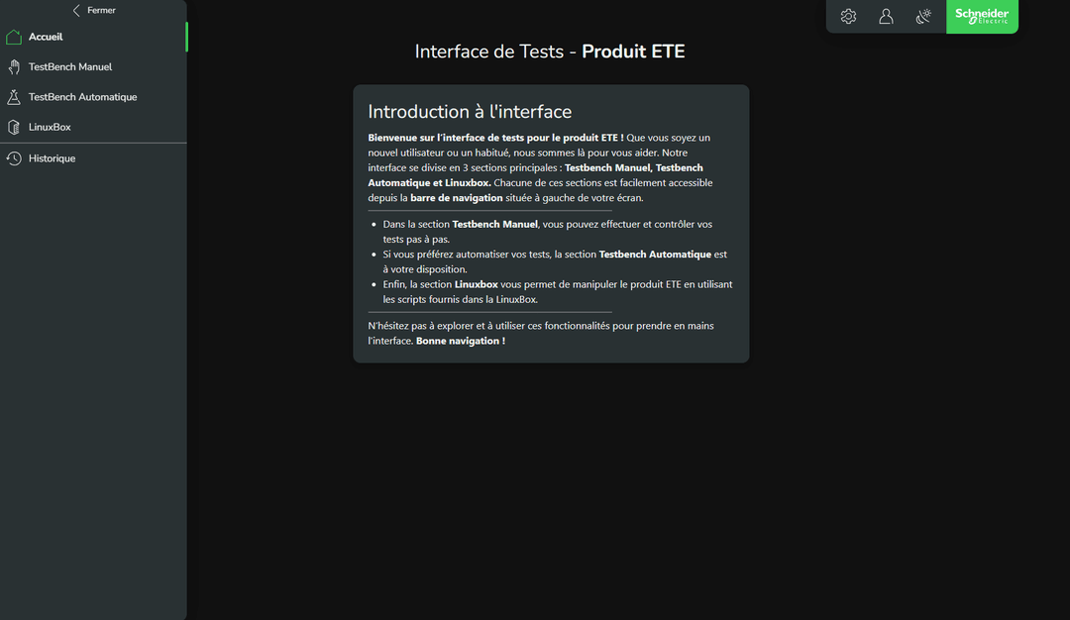Click the user profile icon
This screenshot has width=1070, height=620.
pos(886,17)
